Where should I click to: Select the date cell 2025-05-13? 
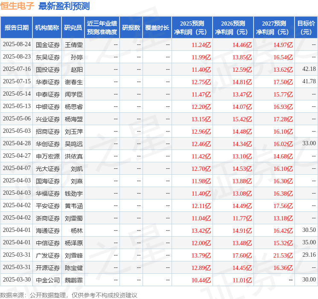pos(17,106)
